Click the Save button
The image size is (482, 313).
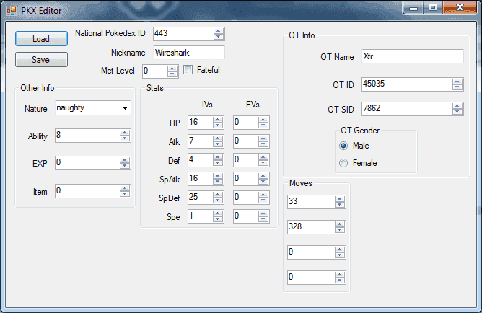pyautogui.click(x=41, y=60)
